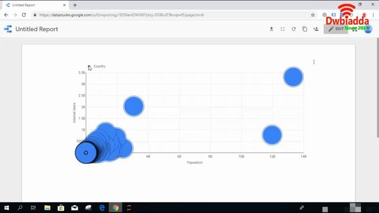Click the Untitled Report title

37,29
